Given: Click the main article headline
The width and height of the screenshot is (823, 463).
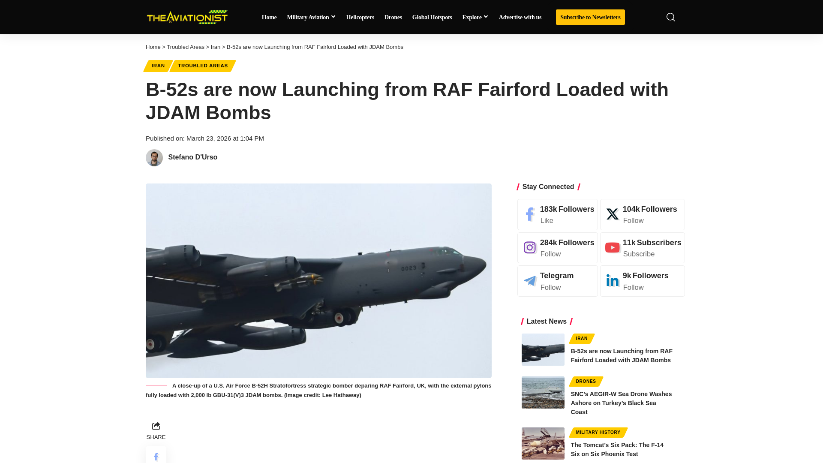Looking at the screenshot, I should pyautogui.click(x=407, y=101).
